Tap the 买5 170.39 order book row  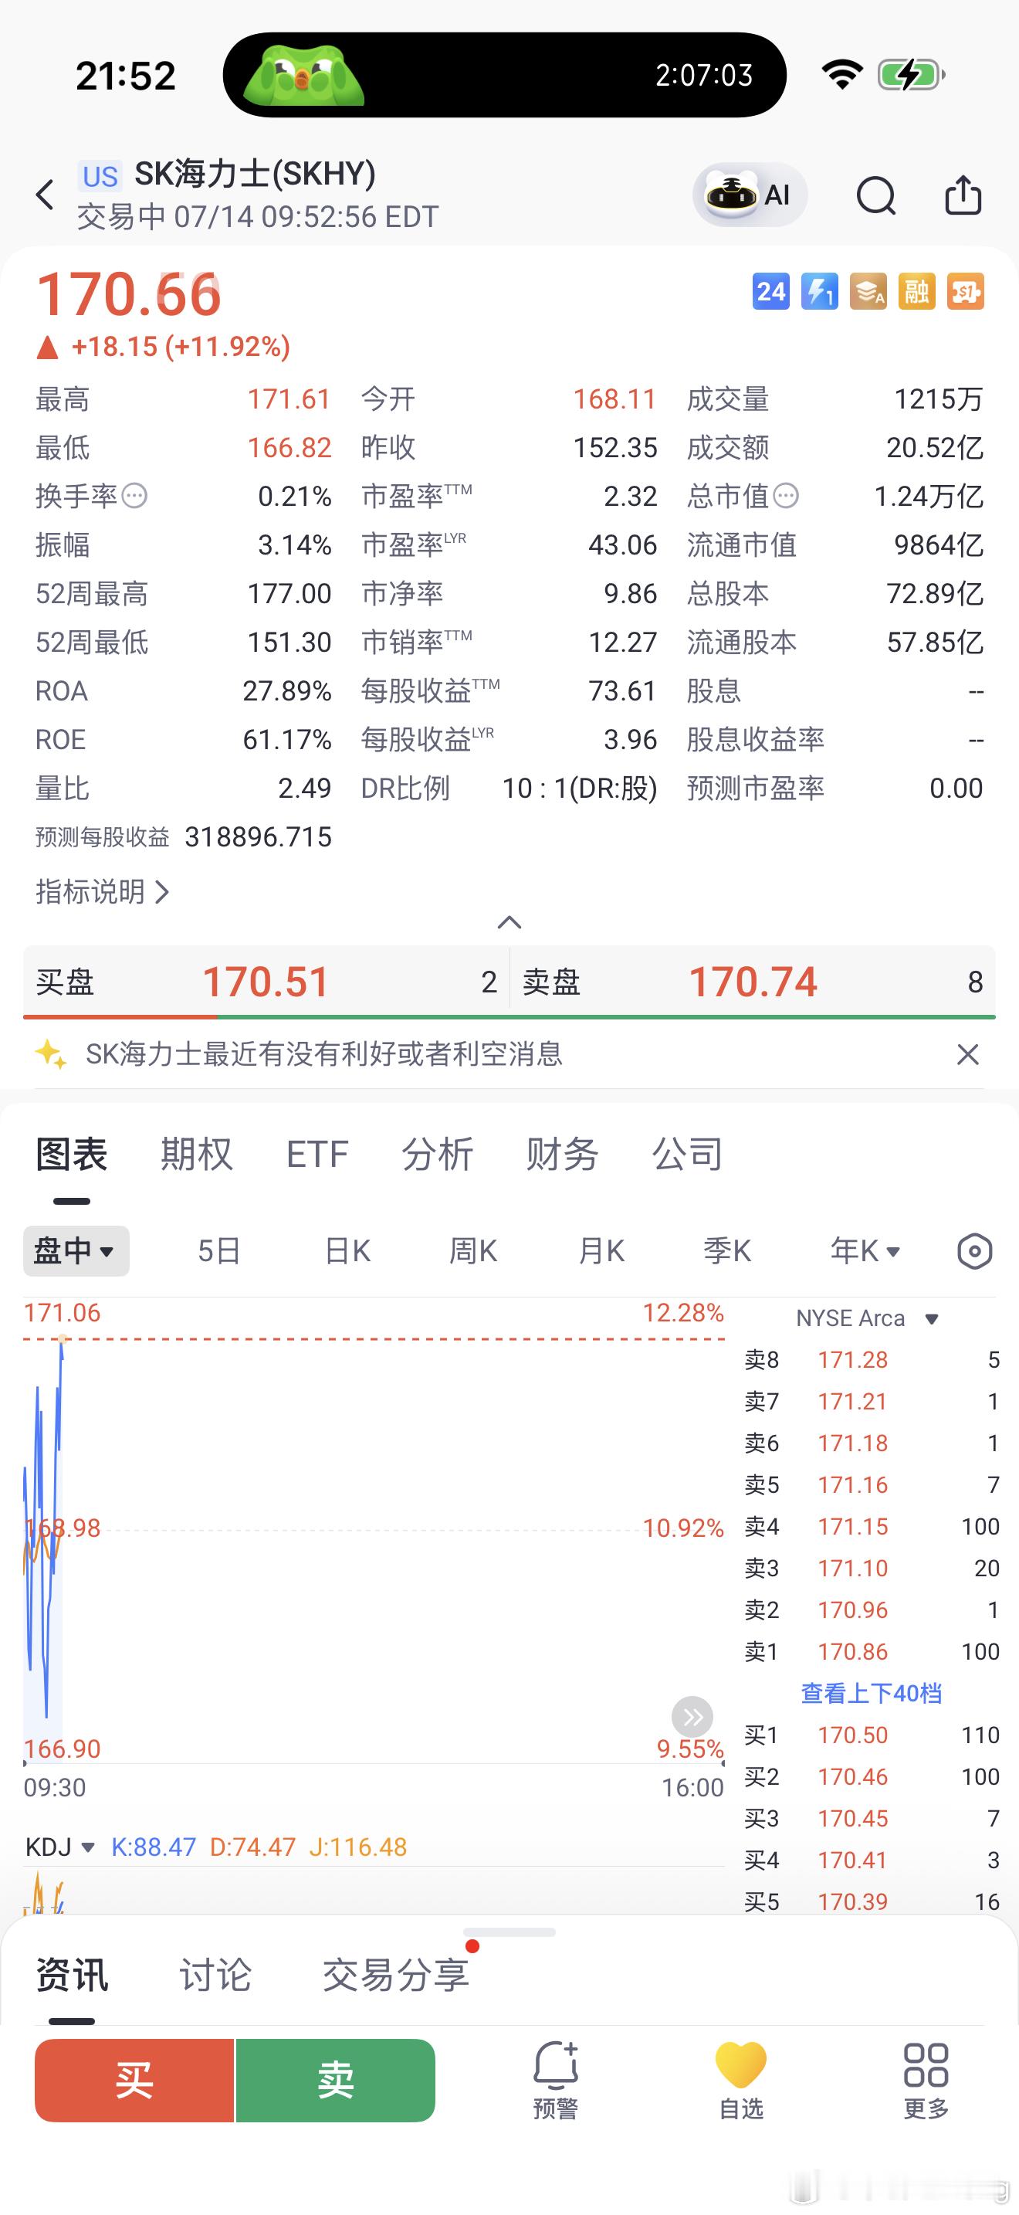point(872,1902)
